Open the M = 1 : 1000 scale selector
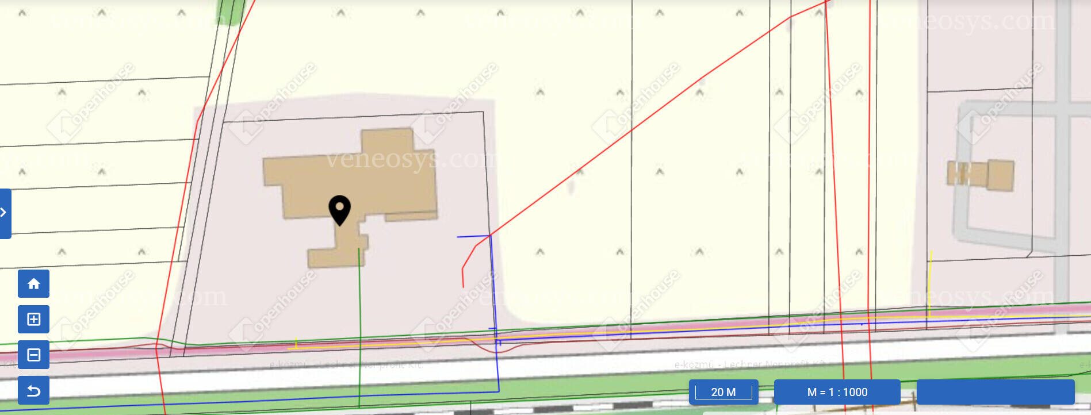The width and height of the screenshot is (1091, 415). 837,392
